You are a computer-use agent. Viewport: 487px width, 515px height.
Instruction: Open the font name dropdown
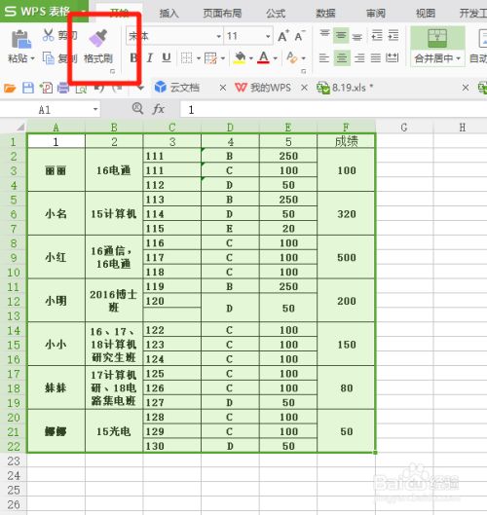218,36
